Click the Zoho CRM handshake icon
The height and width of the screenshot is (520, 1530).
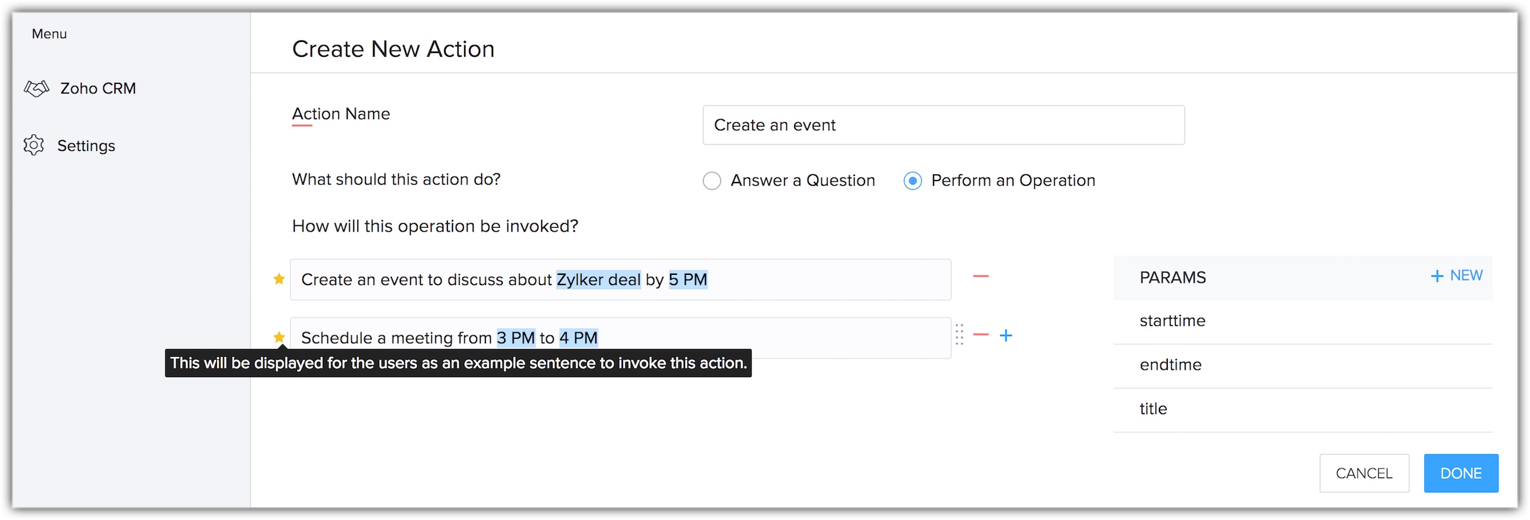37,88
